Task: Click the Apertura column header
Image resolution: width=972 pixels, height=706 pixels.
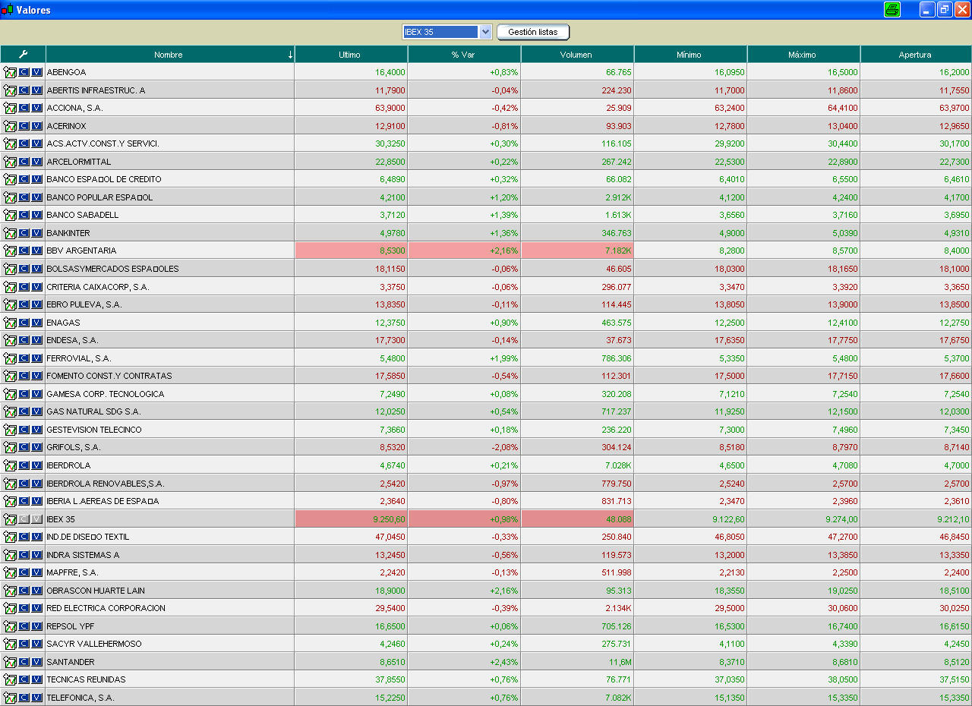Action: pos(914,55)
